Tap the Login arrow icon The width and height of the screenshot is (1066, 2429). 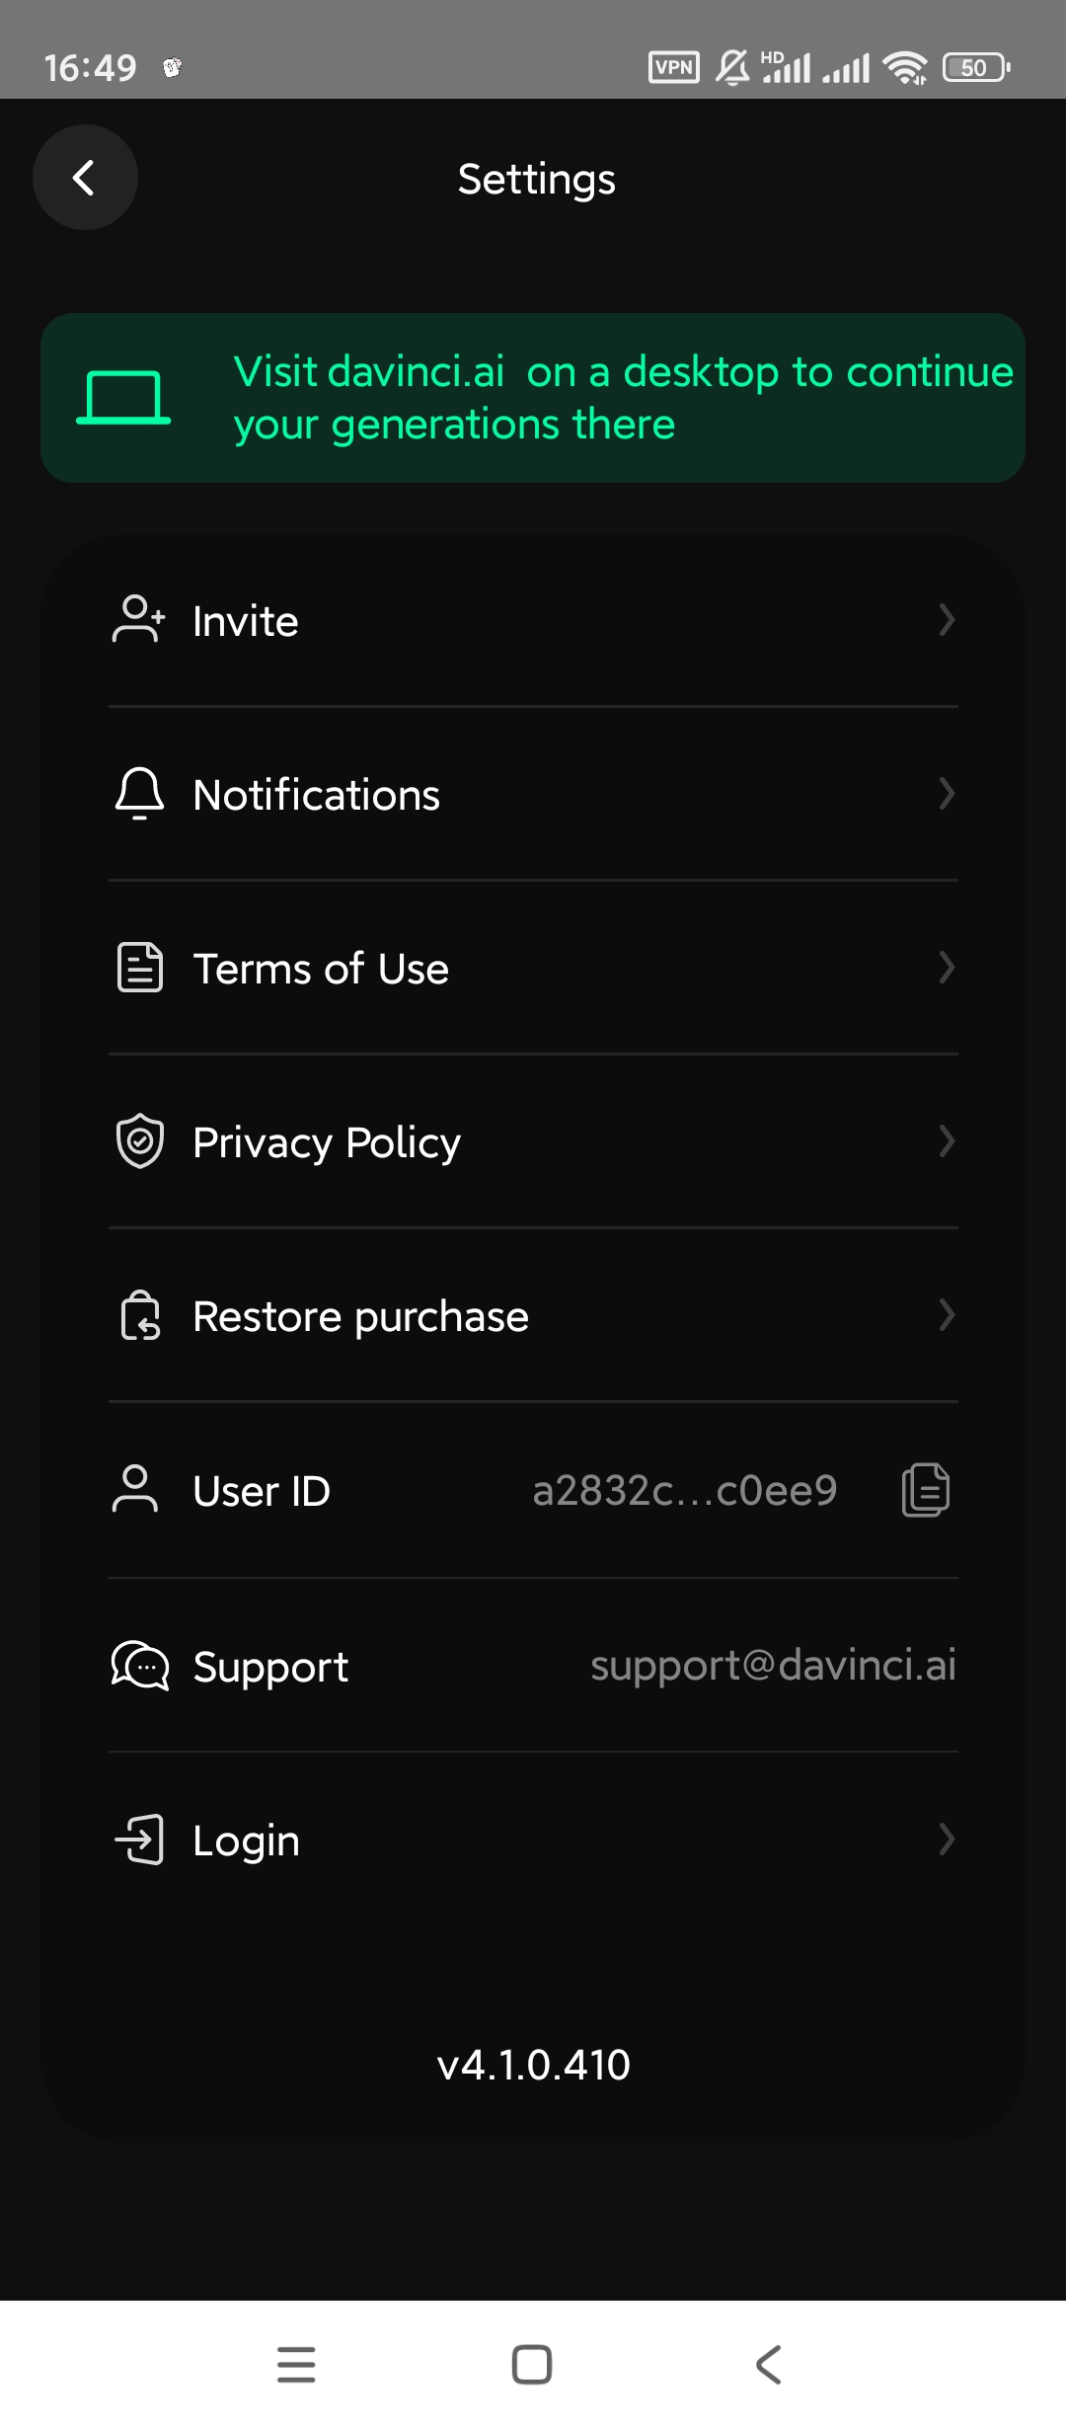139,1840
